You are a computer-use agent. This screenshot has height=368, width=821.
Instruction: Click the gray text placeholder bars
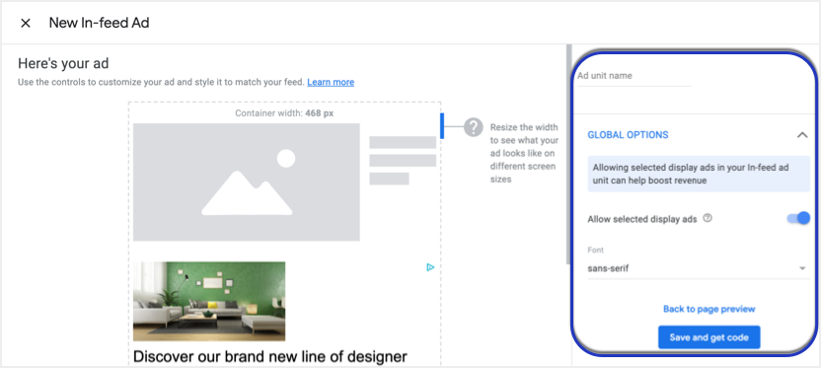[x=403, y=160]
